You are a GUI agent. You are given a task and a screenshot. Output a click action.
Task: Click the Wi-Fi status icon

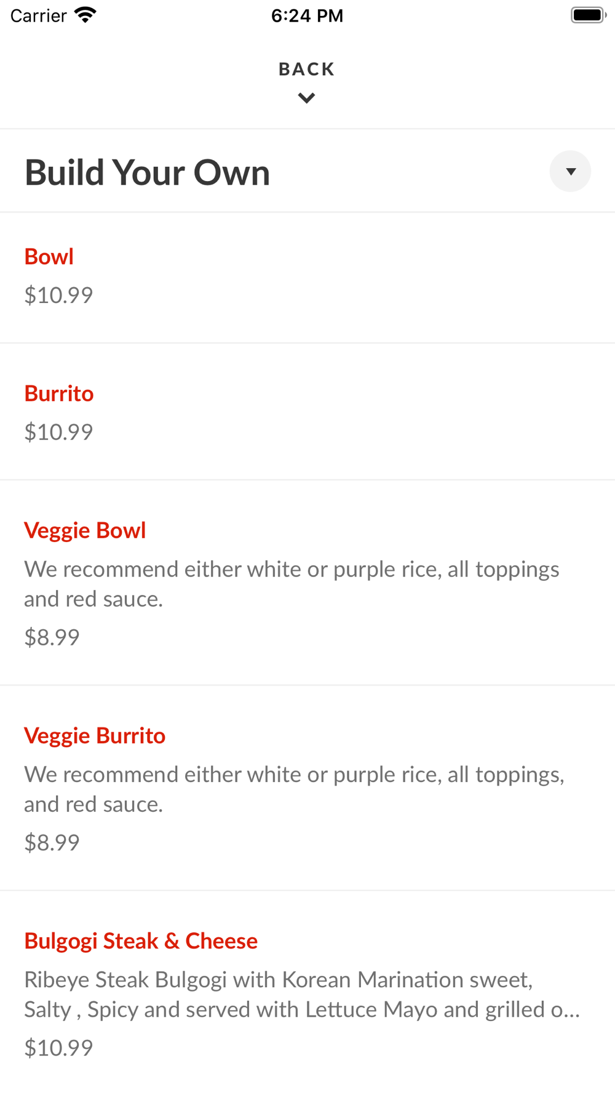[x=85, y=15]
